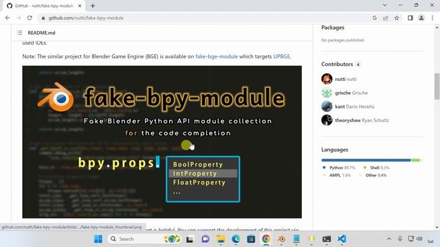The height and width of the screenshot is (247, 440).
Task: View contributor theoryshaw's avatar
Action: pyautogui.click(x=327, y=120)
